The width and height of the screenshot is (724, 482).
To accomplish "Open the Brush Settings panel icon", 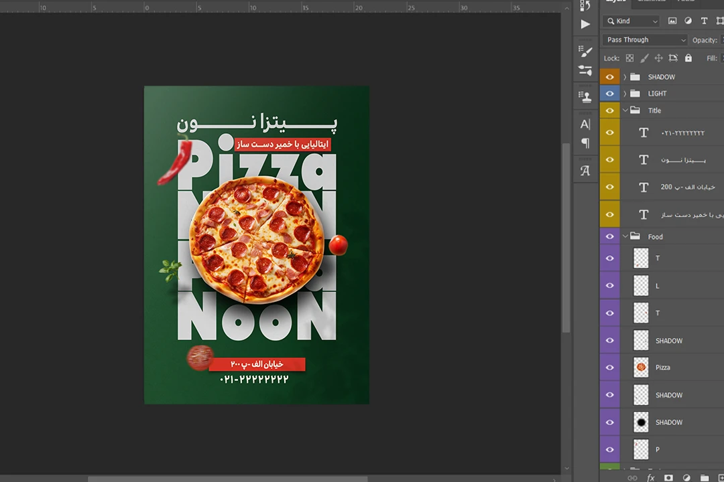I will click(x=585, y=51).
